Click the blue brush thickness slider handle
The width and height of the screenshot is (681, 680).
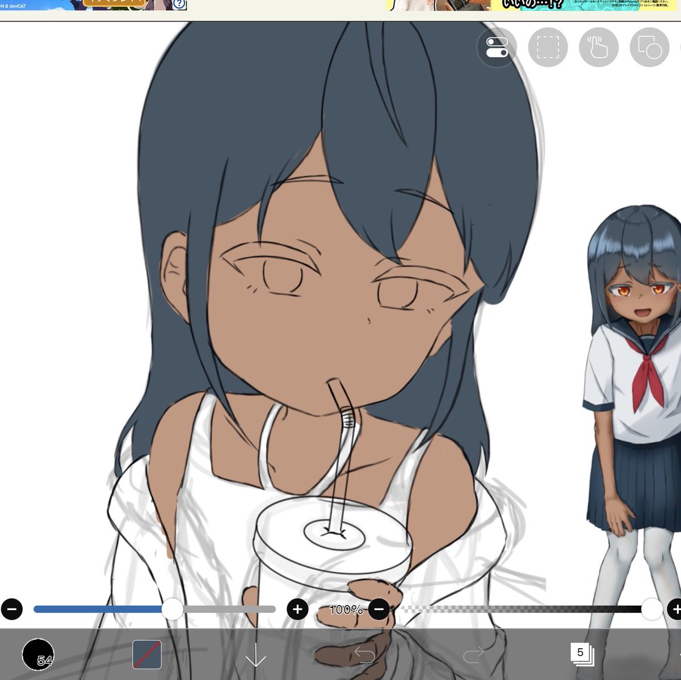point(173,609)
